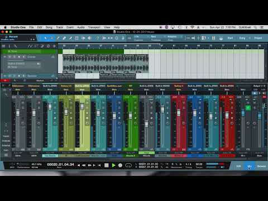Viewport: 268px width, 201px height.
Task: Click the add tracks plus icon
Action: click(x=54, y=46)
